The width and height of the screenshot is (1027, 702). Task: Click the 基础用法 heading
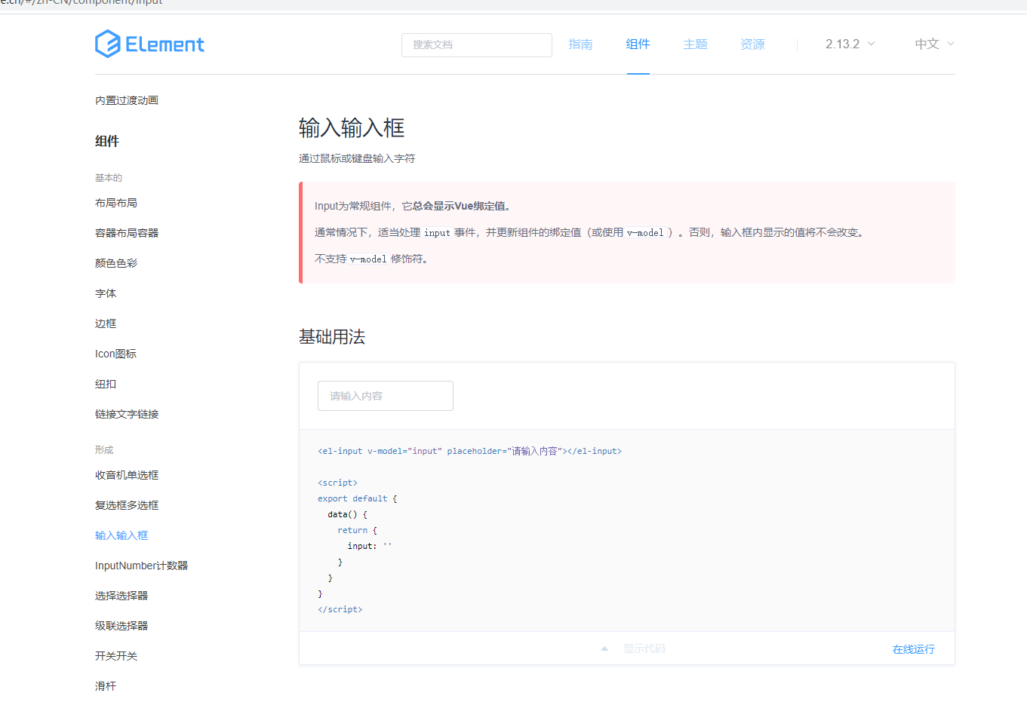[x=332, y=336]
